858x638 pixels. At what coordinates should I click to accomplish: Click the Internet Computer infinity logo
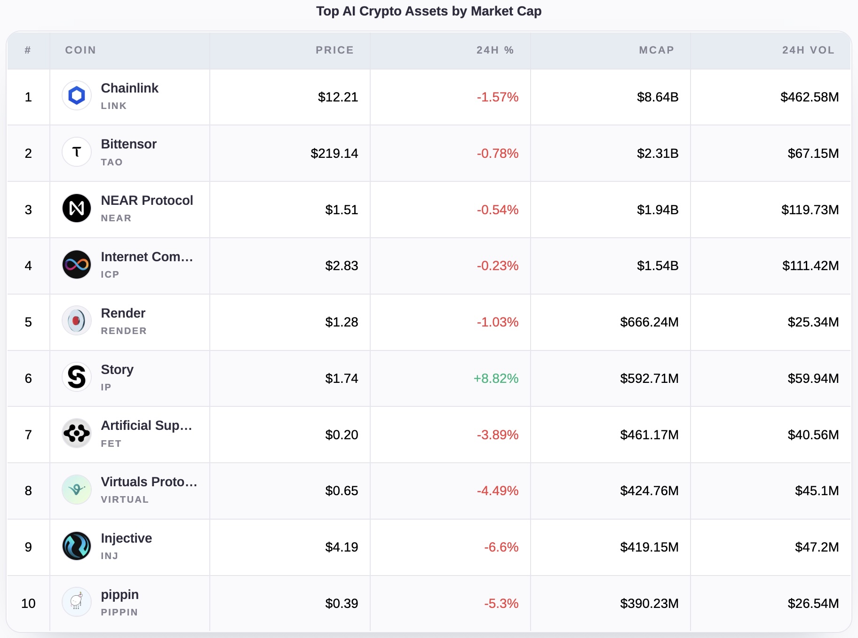tap(77, 265)
